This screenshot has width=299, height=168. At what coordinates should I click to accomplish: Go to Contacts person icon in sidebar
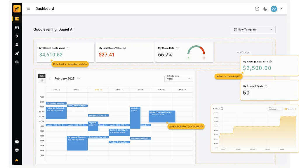click(x=17, y=45)
